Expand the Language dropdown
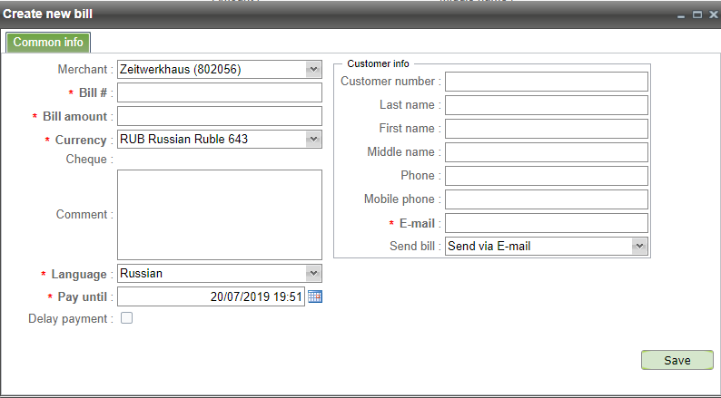The height and width of the screenshot is (398, 721). tap(313, 273)
